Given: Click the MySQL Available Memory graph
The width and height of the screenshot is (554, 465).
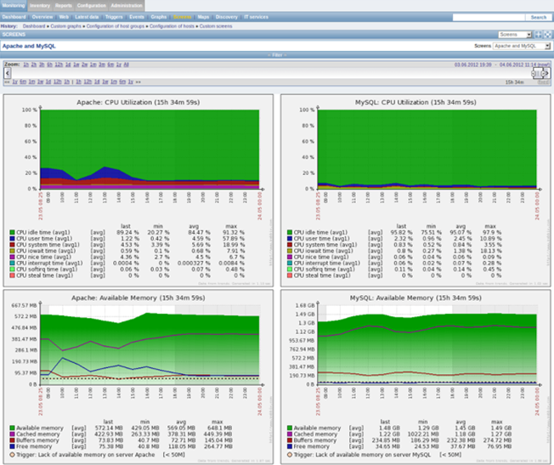Looking at the screenshot, I should coord(415,377).
